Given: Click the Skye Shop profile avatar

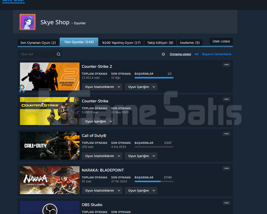Looking at the screenshot, I should pyautogui.click(x=27, y=22).
